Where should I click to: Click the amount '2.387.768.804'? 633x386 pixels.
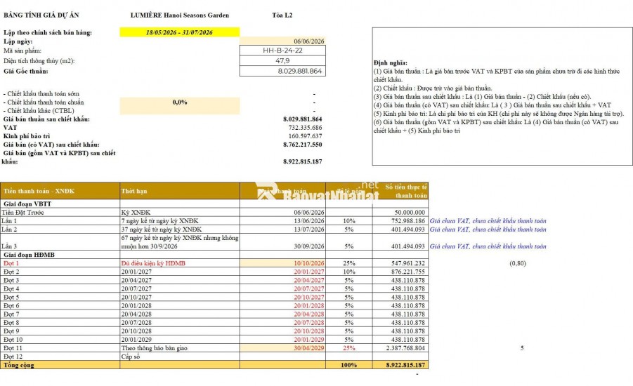pyautogui.click(x=405, y=347)
